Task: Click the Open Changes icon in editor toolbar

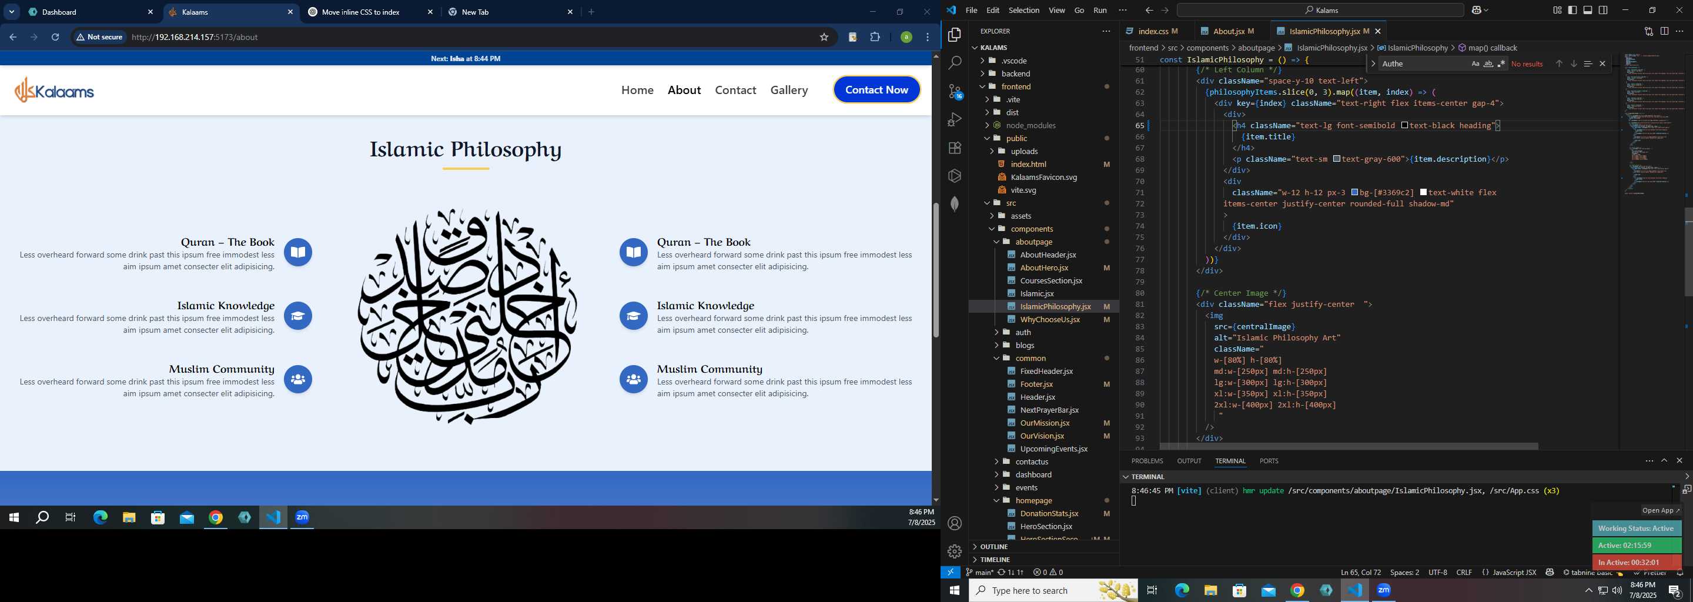Action: 1649,31
